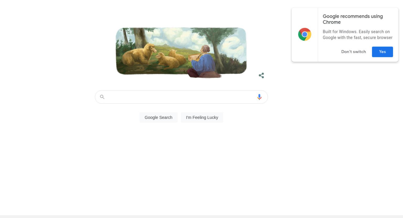Activate voice search microphone icon
This screenshot has width=403, height=218.
point(259,97)
